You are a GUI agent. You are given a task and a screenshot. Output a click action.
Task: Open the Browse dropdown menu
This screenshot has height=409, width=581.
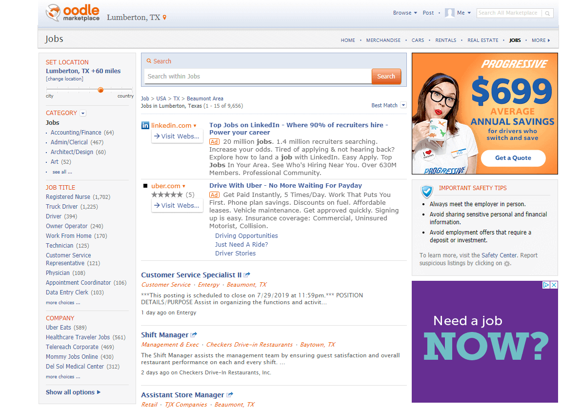tap(405, 13)
